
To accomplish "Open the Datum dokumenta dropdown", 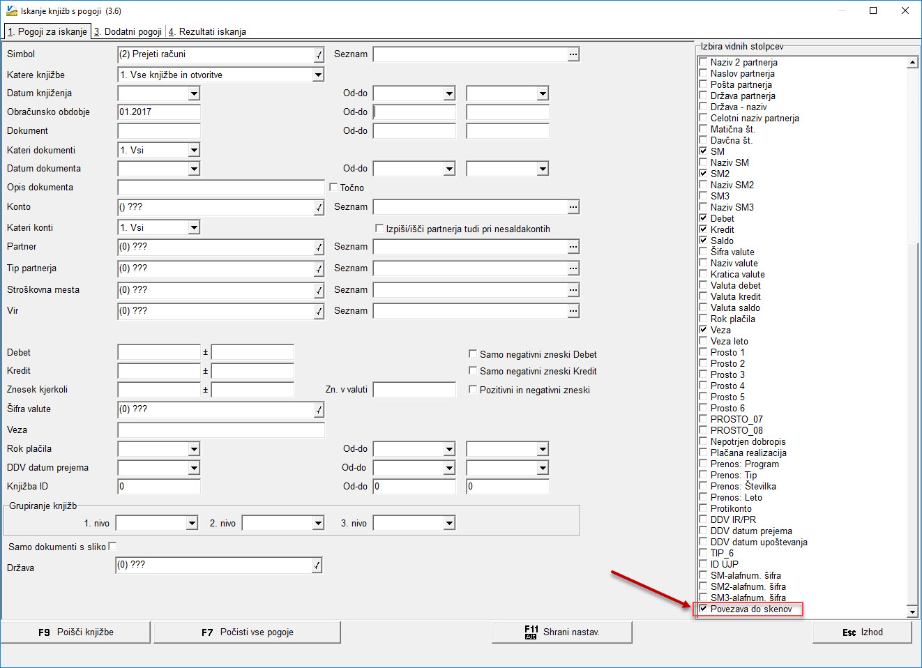I will click(x=194, y=169).
